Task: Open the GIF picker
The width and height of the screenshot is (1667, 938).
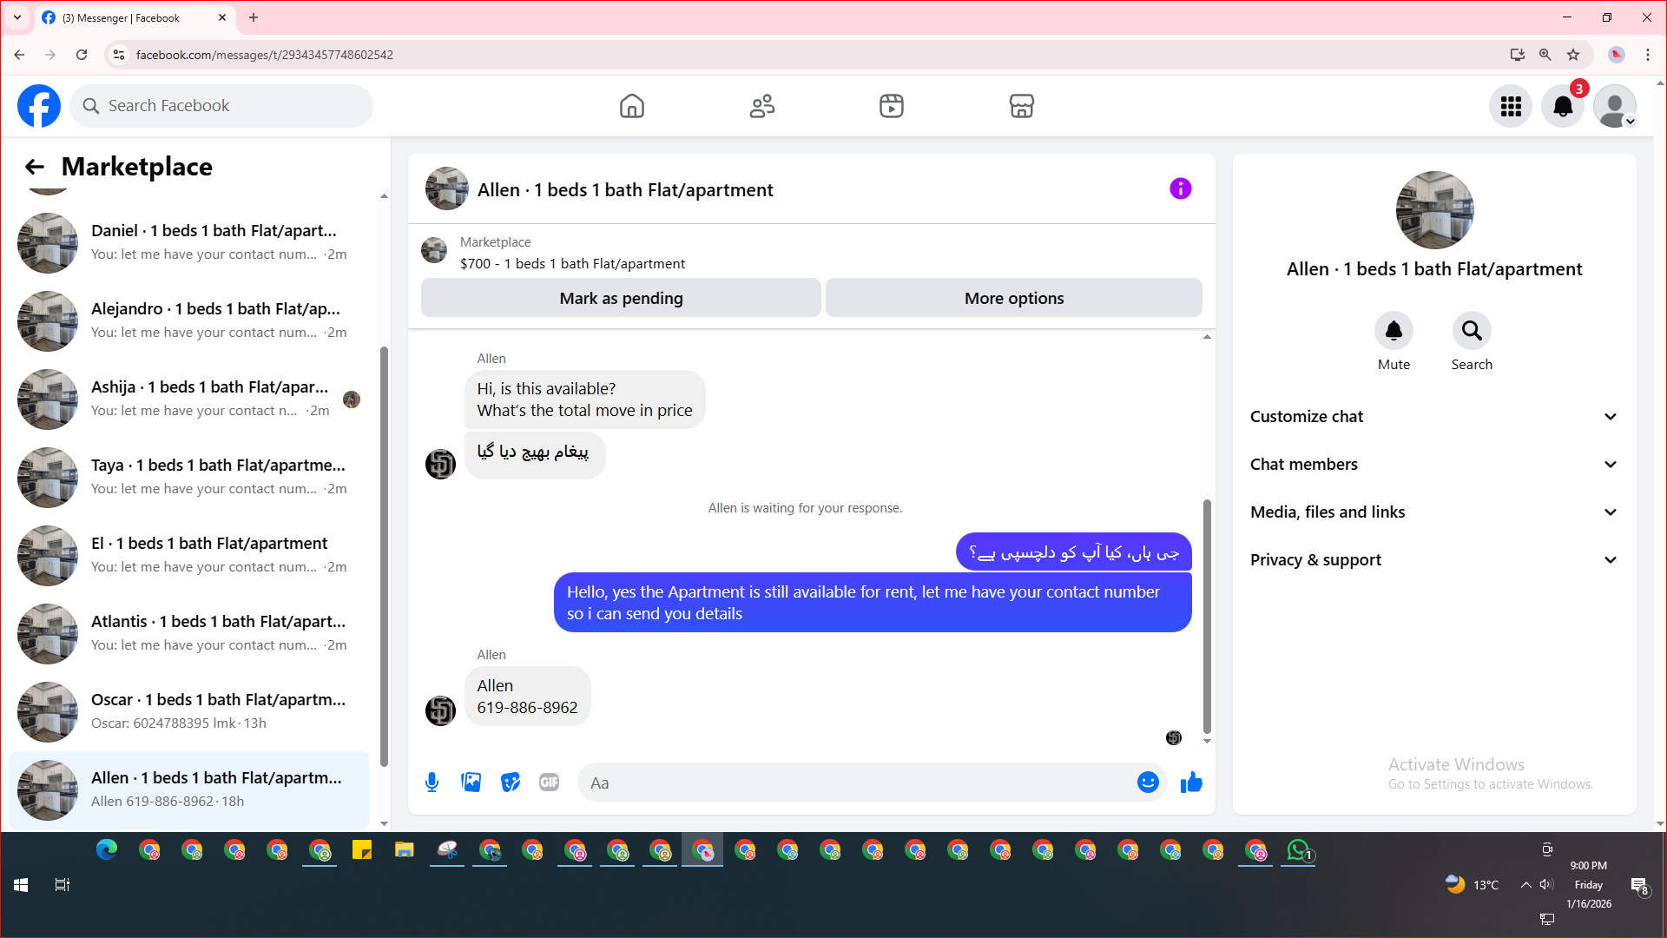Action: [549, 783]
